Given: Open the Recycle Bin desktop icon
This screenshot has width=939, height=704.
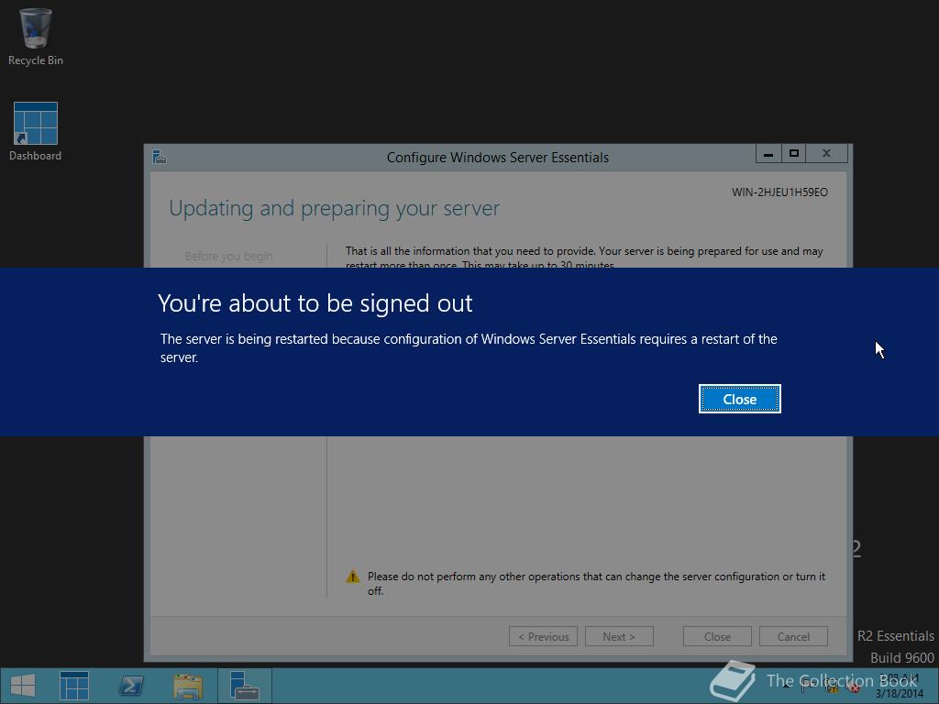Looking at the screenshot, I should click(x=36, y=37).
